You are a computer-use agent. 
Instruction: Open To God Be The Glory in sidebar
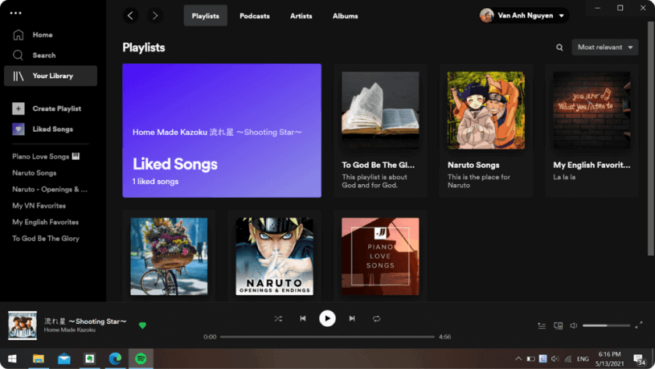(45, 239)
